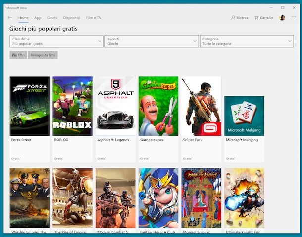Open Ricerca search
The width and height of the screenshot is (302, 237).
[240, 18]
